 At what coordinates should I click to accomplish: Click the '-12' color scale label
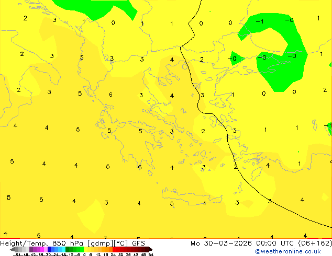pyautogui.click(x=69, y=254)
